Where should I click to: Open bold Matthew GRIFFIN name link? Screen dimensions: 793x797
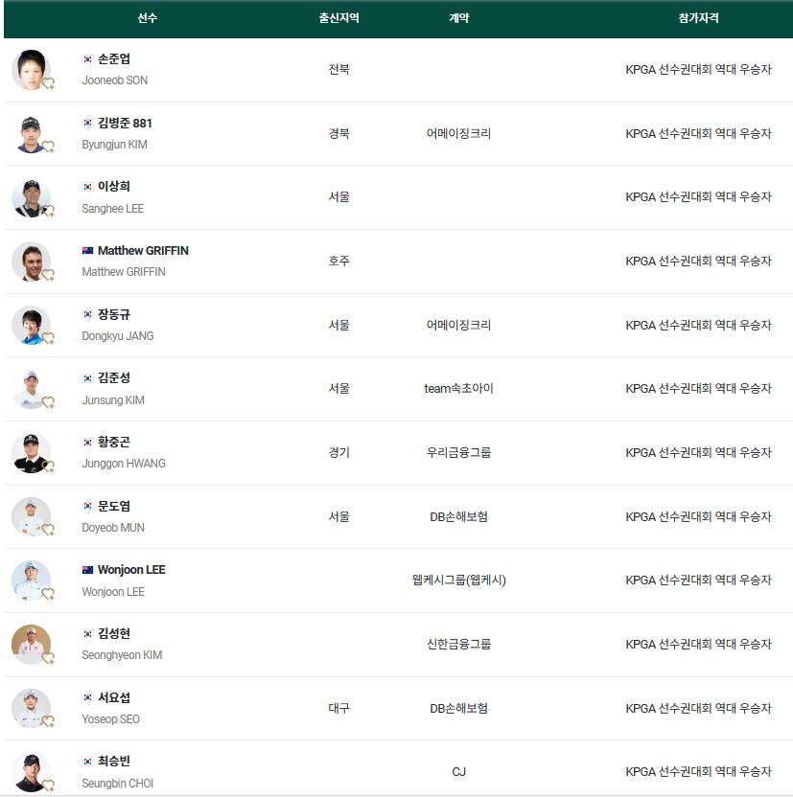click(143, 251)
